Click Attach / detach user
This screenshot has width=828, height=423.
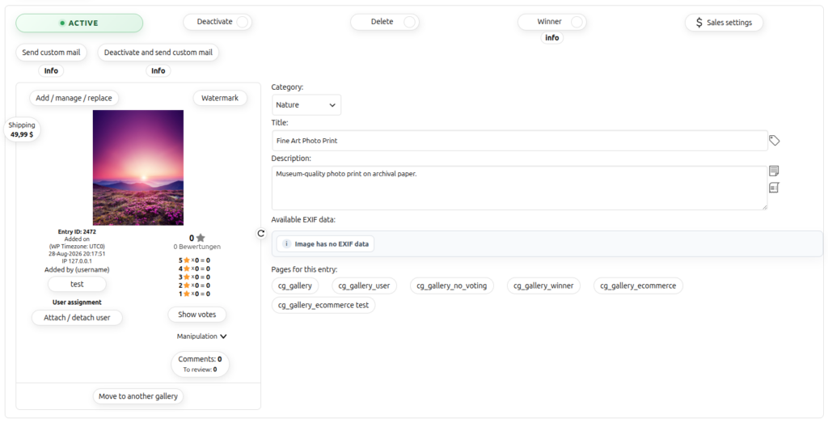77,318
